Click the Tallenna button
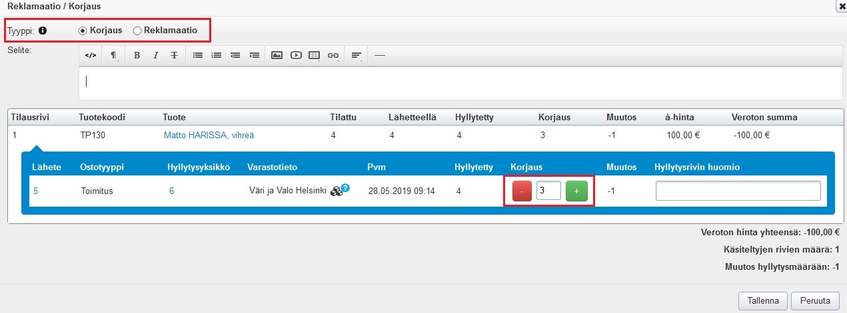 pos(763,300)
